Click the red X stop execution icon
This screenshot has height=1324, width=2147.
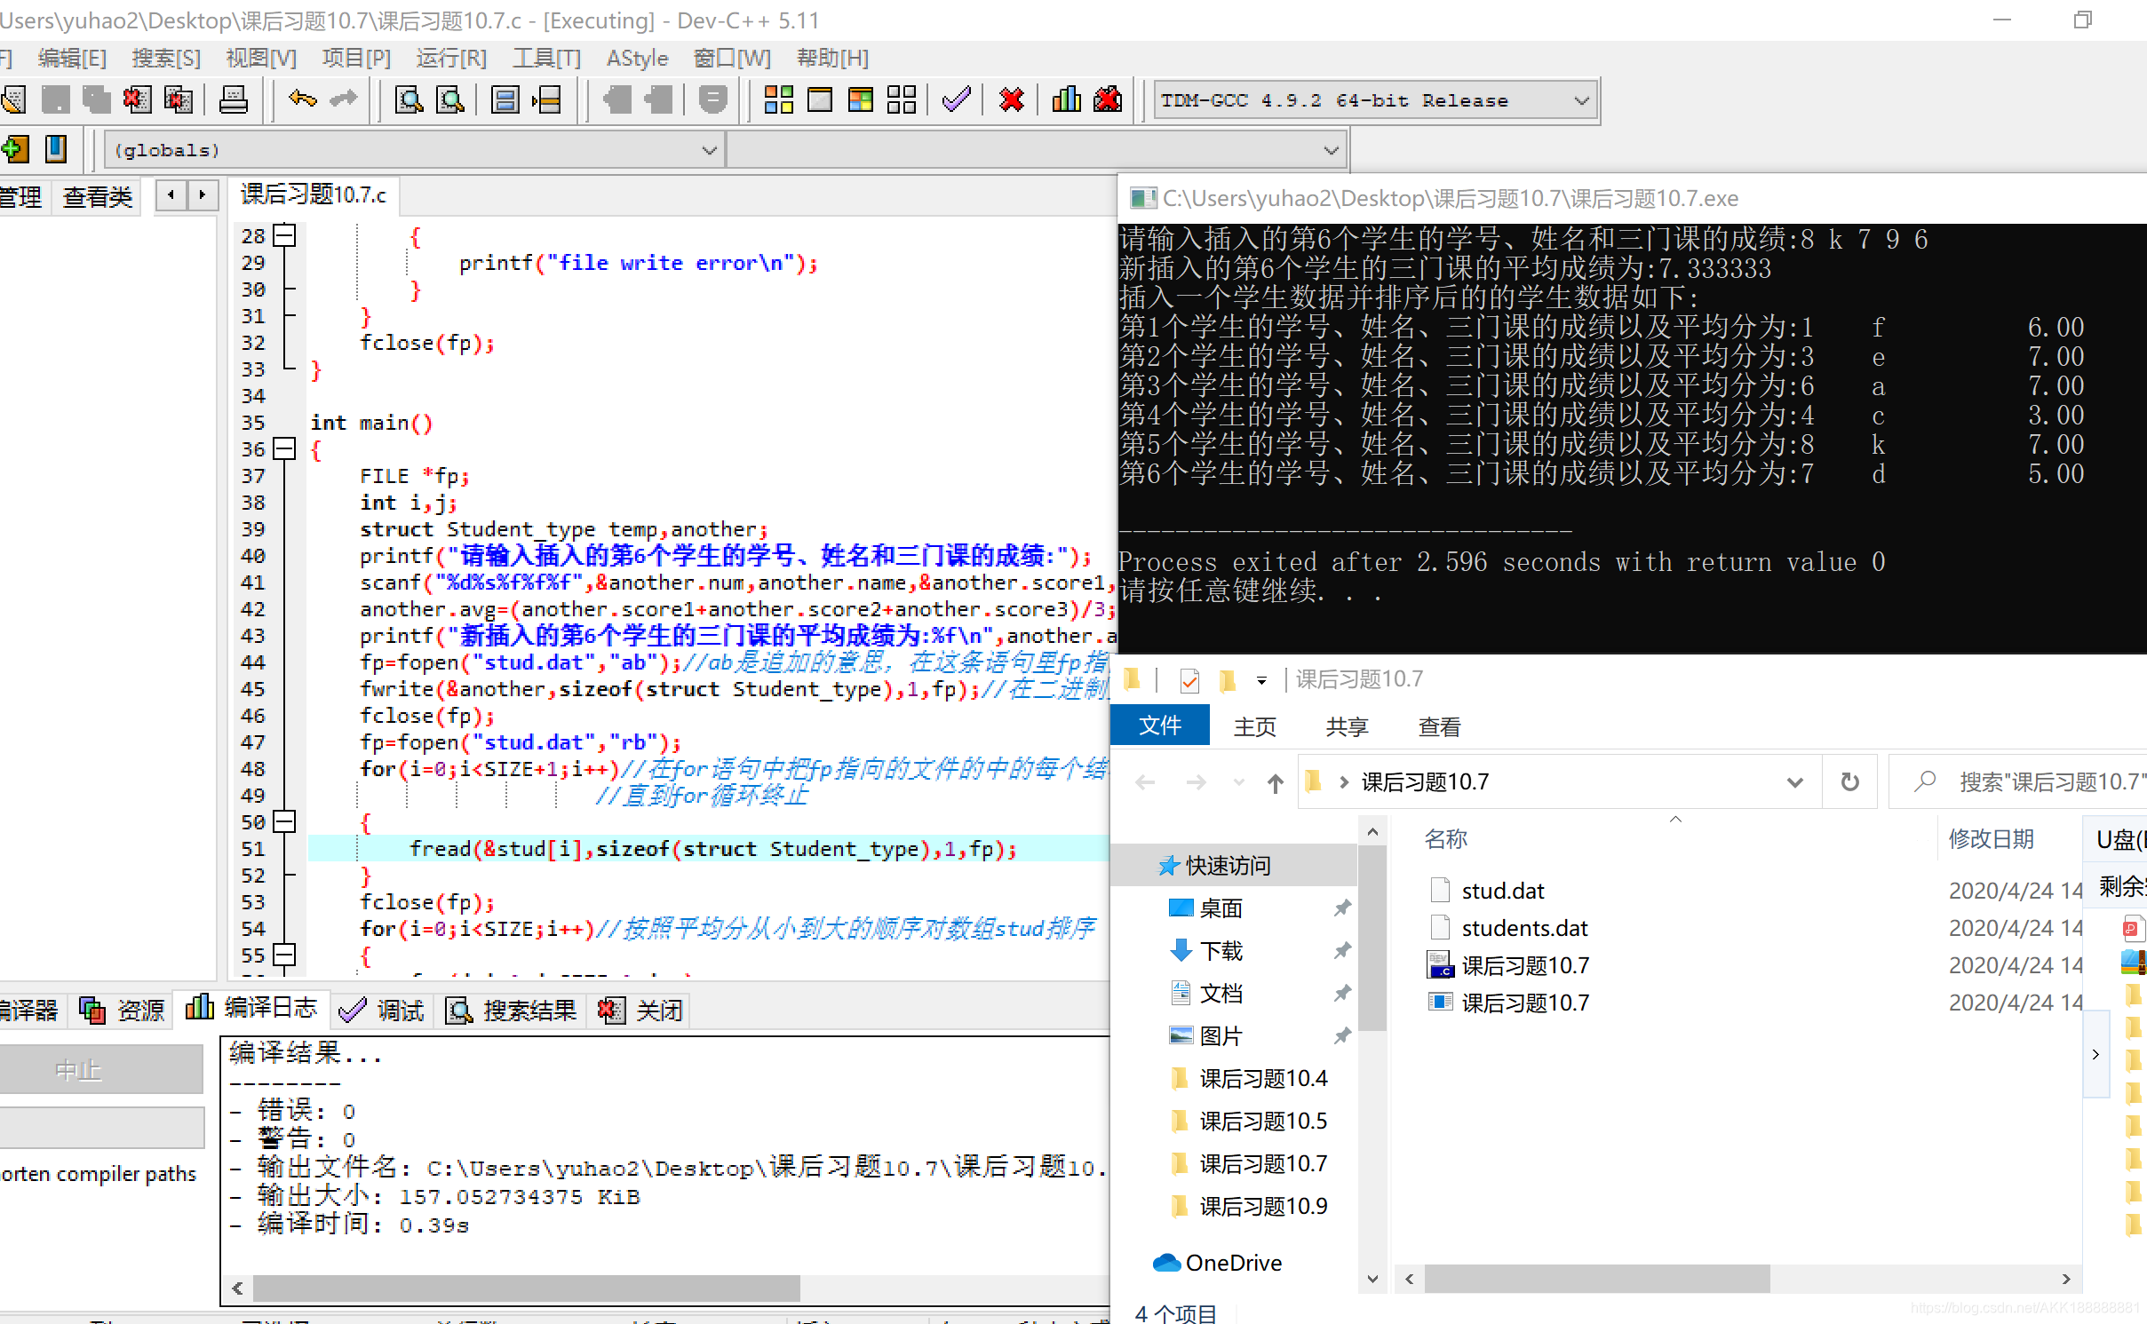[1011, 99]
